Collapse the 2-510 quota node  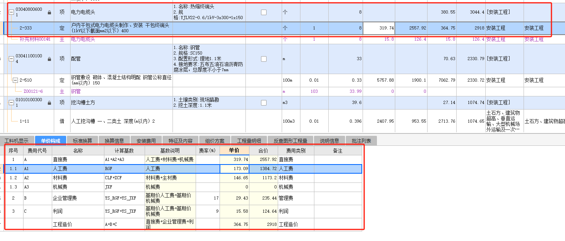tap(16, 80)
